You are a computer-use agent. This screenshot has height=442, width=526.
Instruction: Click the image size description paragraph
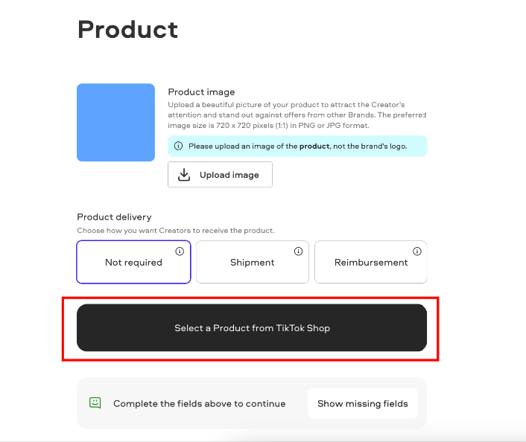297,115
